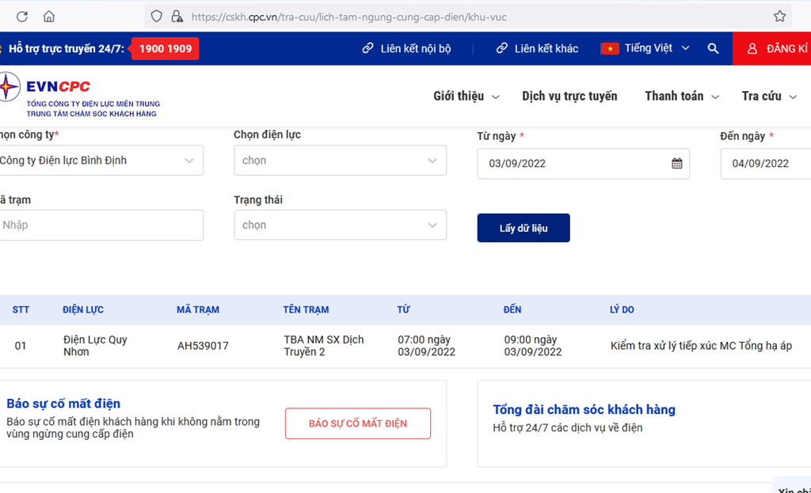
Task: Open calendar picker for Từ ngày
Action: click(x=676, y=163)
